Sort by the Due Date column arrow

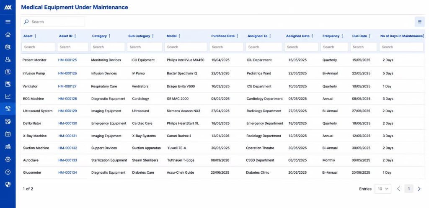[370, 36]
